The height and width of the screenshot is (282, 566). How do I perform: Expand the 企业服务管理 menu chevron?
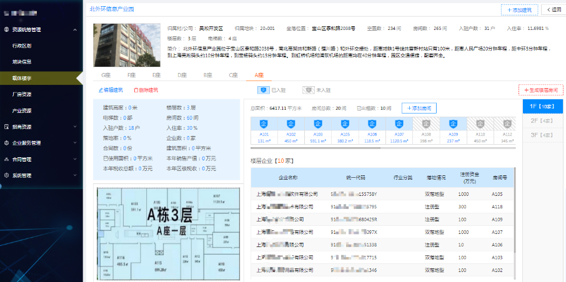pyautogui.click(x=75, y=143)
